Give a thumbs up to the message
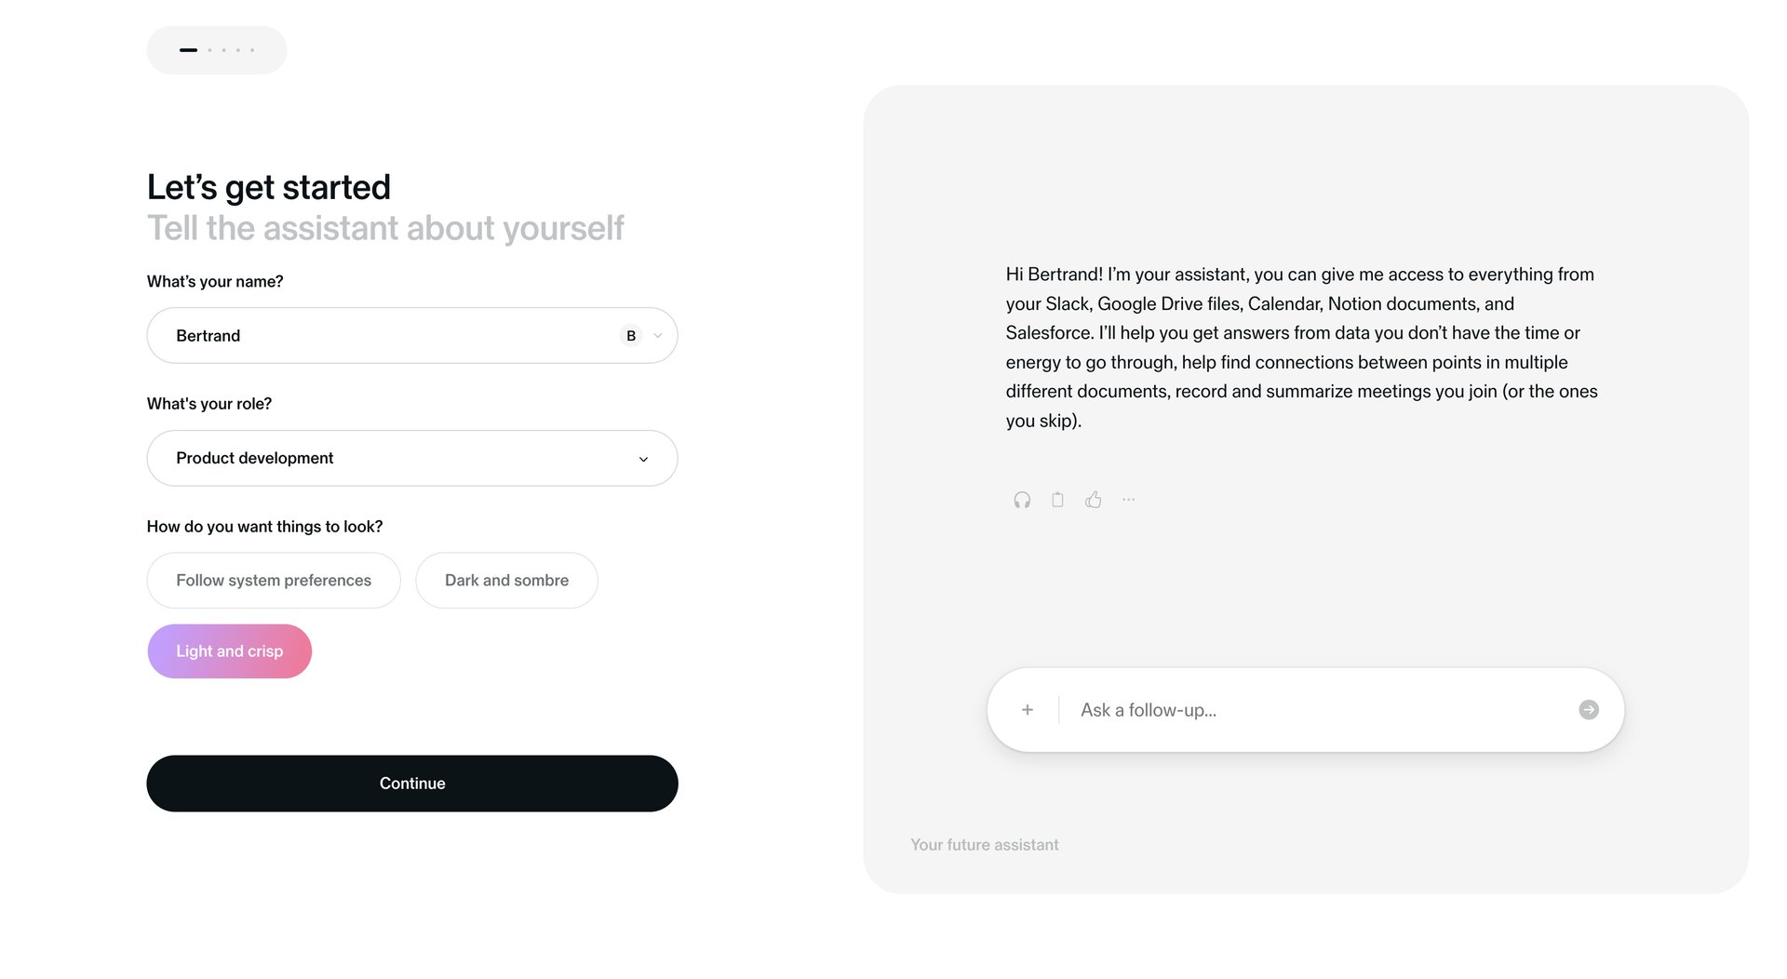This screenshot has height=979, width=1787. [x=1093, y=499]
